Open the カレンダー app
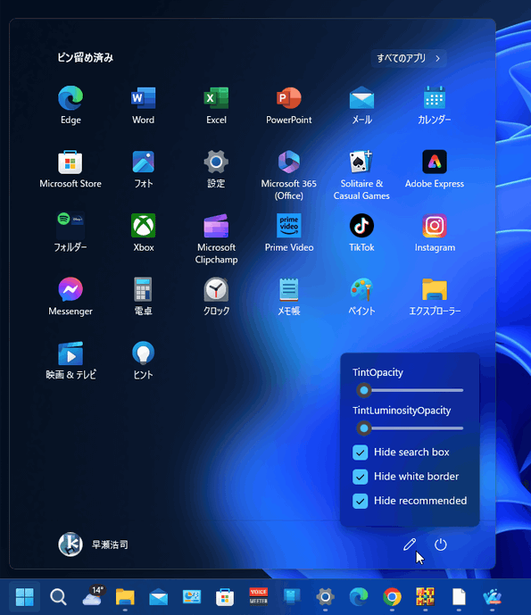 pos(435,104)
